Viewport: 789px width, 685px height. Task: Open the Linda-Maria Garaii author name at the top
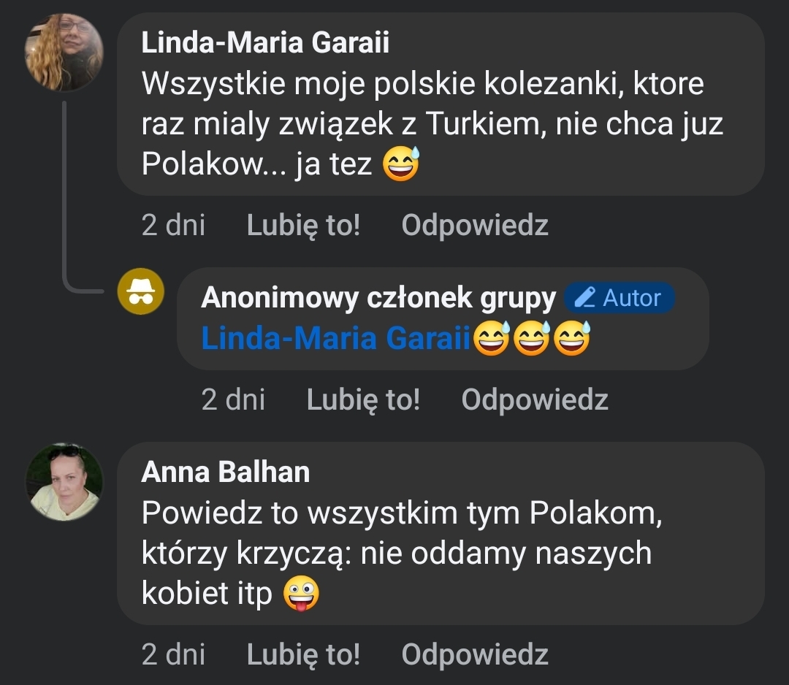(x=264, y=43)
